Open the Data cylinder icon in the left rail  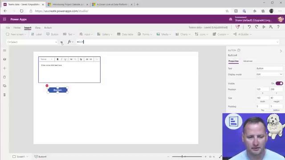pos(4,77)
